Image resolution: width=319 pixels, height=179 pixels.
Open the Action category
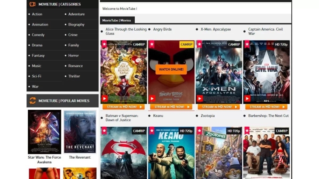coord(37,14)
